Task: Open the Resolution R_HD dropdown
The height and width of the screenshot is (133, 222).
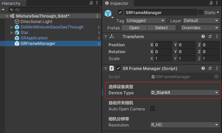Action: [185, 125]
